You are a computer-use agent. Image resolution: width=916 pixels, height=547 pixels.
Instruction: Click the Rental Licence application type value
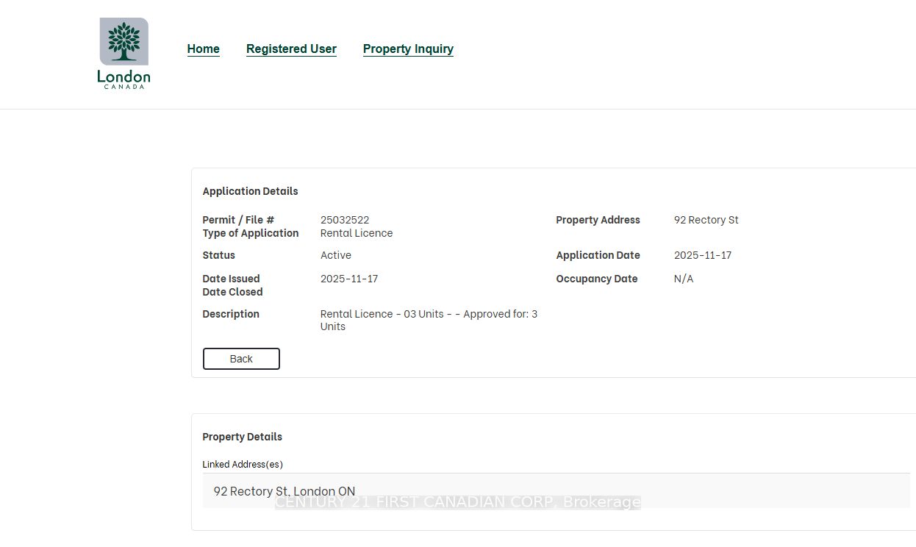357,233
